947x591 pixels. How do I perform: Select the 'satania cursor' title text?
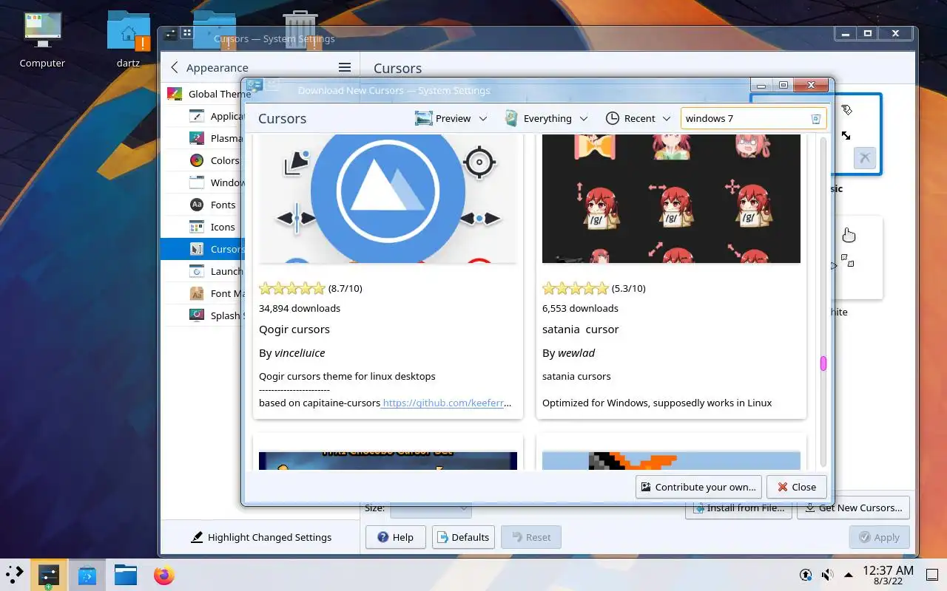580,329
